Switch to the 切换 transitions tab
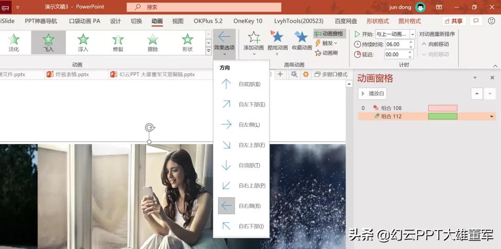Screen dimensions: 501x249 [x=136, y=21]
